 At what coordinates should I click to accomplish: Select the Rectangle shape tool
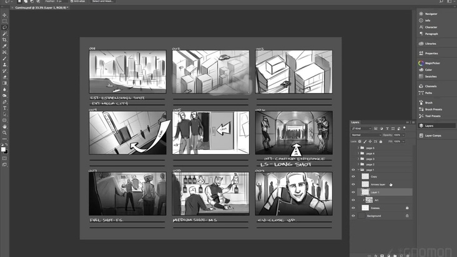(4, 120)
